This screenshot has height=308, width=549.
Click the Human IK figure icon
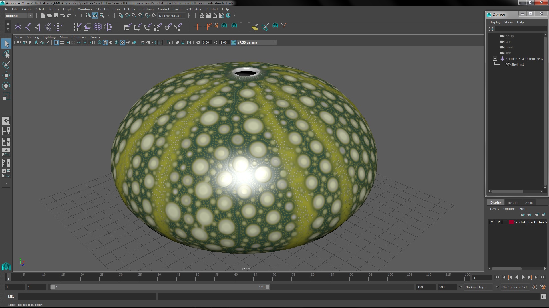58,27
